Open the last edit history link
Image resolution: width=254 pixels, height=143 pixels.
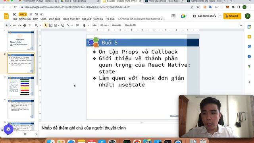point(142,19)
